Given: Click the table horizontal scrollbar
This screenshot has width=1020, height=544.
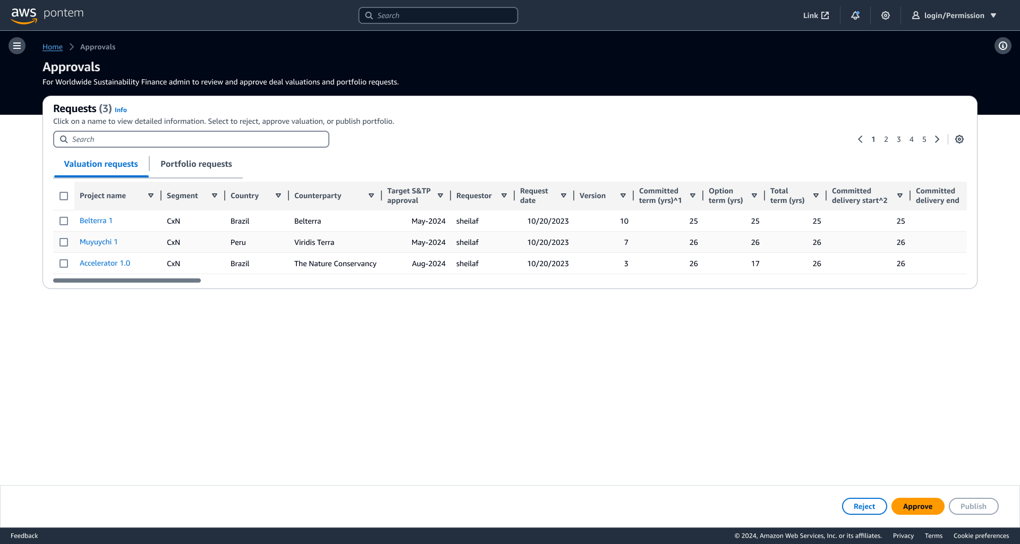Looking at the screenshot, I should pyautogui.click(x=127, y=280).
